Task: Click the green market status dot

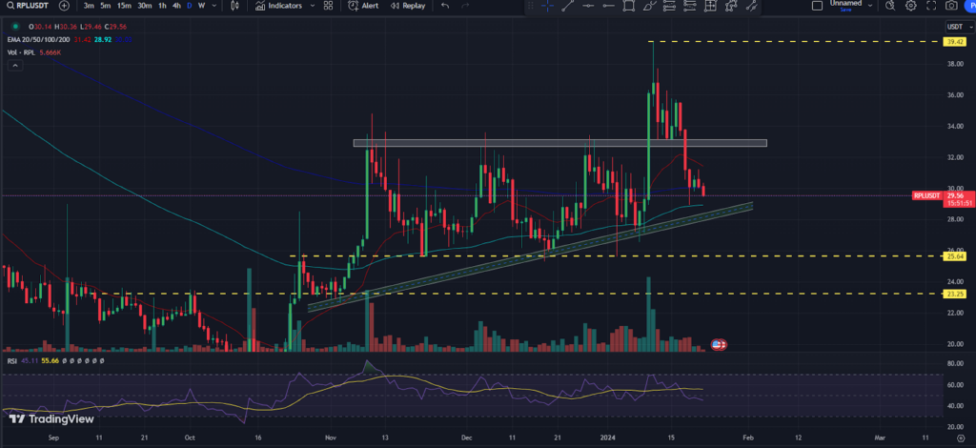Action: click(13, 28)
